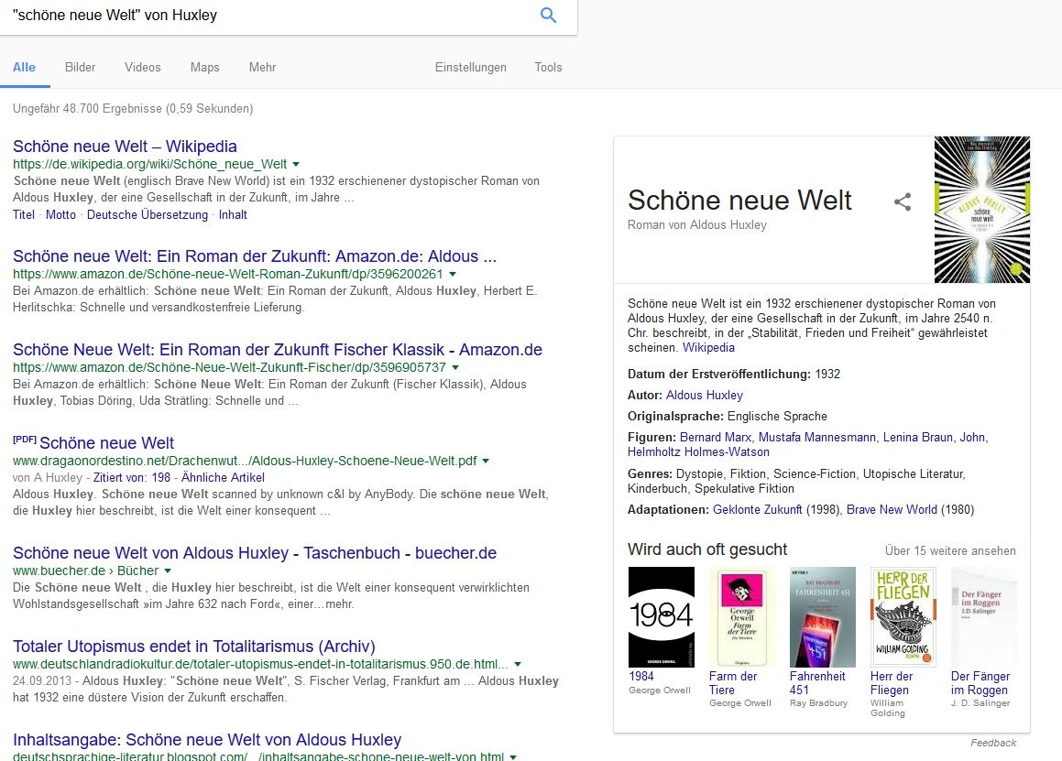Click 'Über 15 weitere ansehen' link
The image size is (1062, 761).
(x=950, y=550)
